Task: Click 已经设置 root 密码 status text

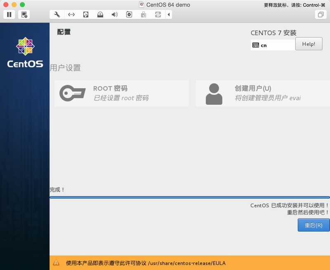Action: pyautogui.click(x=121, y=98)
